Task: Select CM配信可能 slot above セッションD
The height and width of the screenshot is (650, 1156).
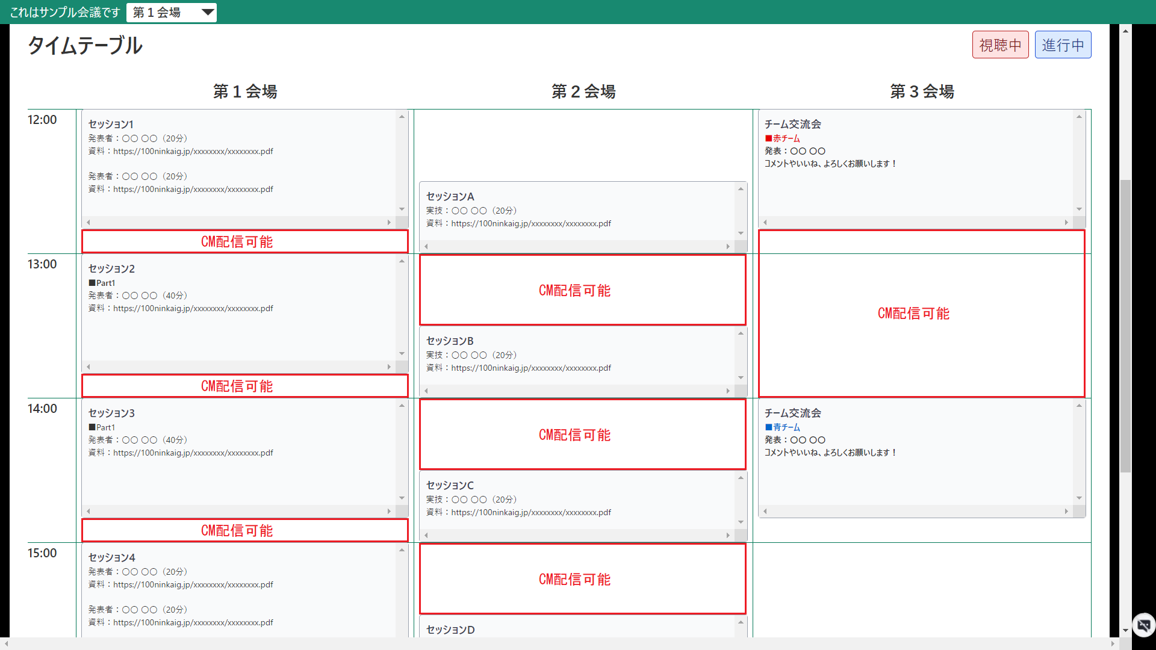Action: [x=582, y=579]
